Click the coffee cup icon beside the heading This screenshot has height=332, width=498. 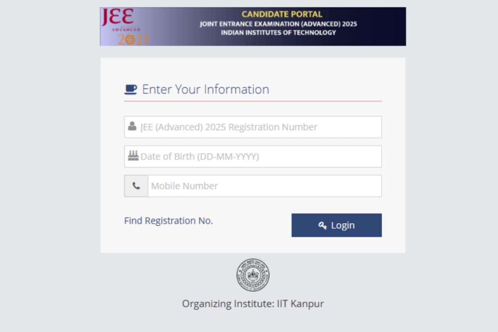(131, 89)
